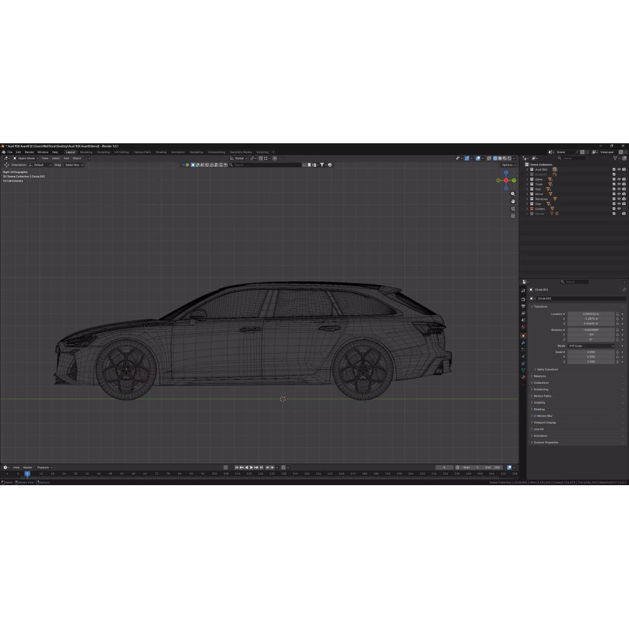
Task: Open the Object Constraints properties tab
Action: coord(523,363)
